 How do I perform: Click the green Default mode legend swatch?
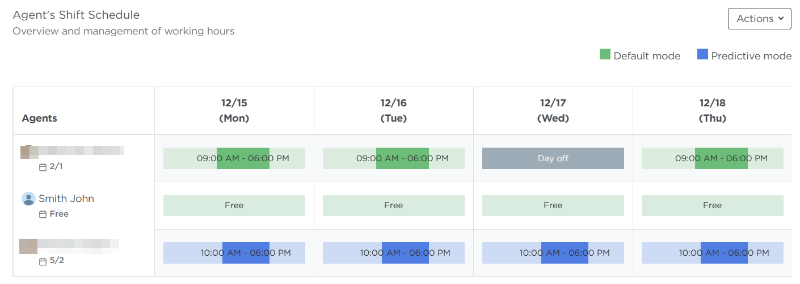(605, 55)
